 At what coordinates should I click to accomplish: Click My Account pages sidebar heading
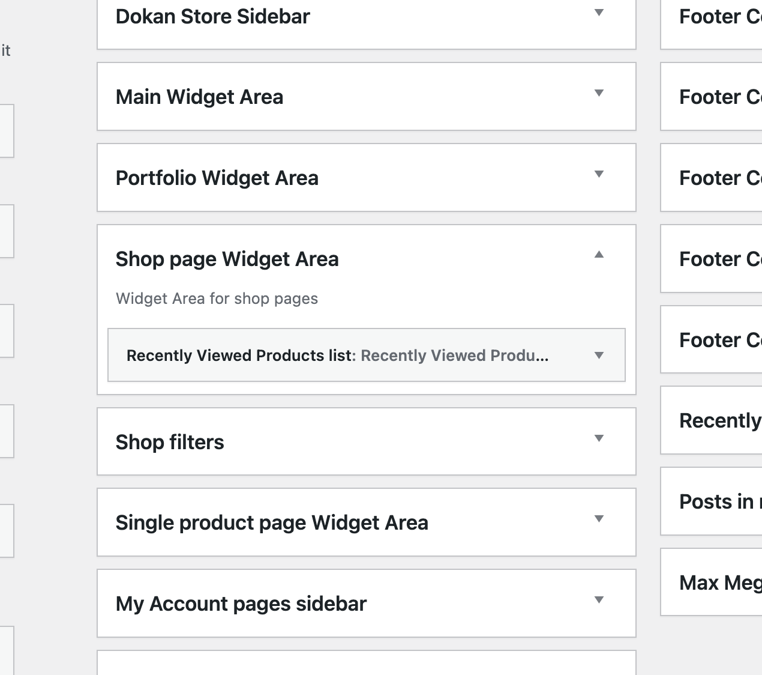(241, 604)
